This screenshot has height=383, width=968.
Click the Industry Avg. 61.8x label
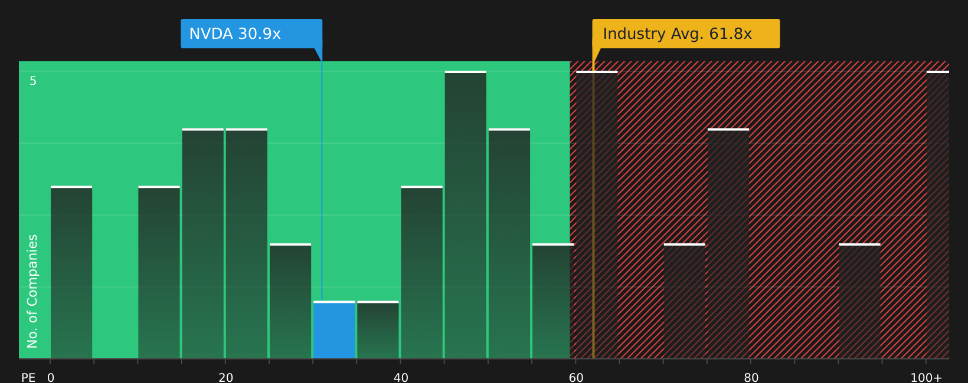pos(686,34)
